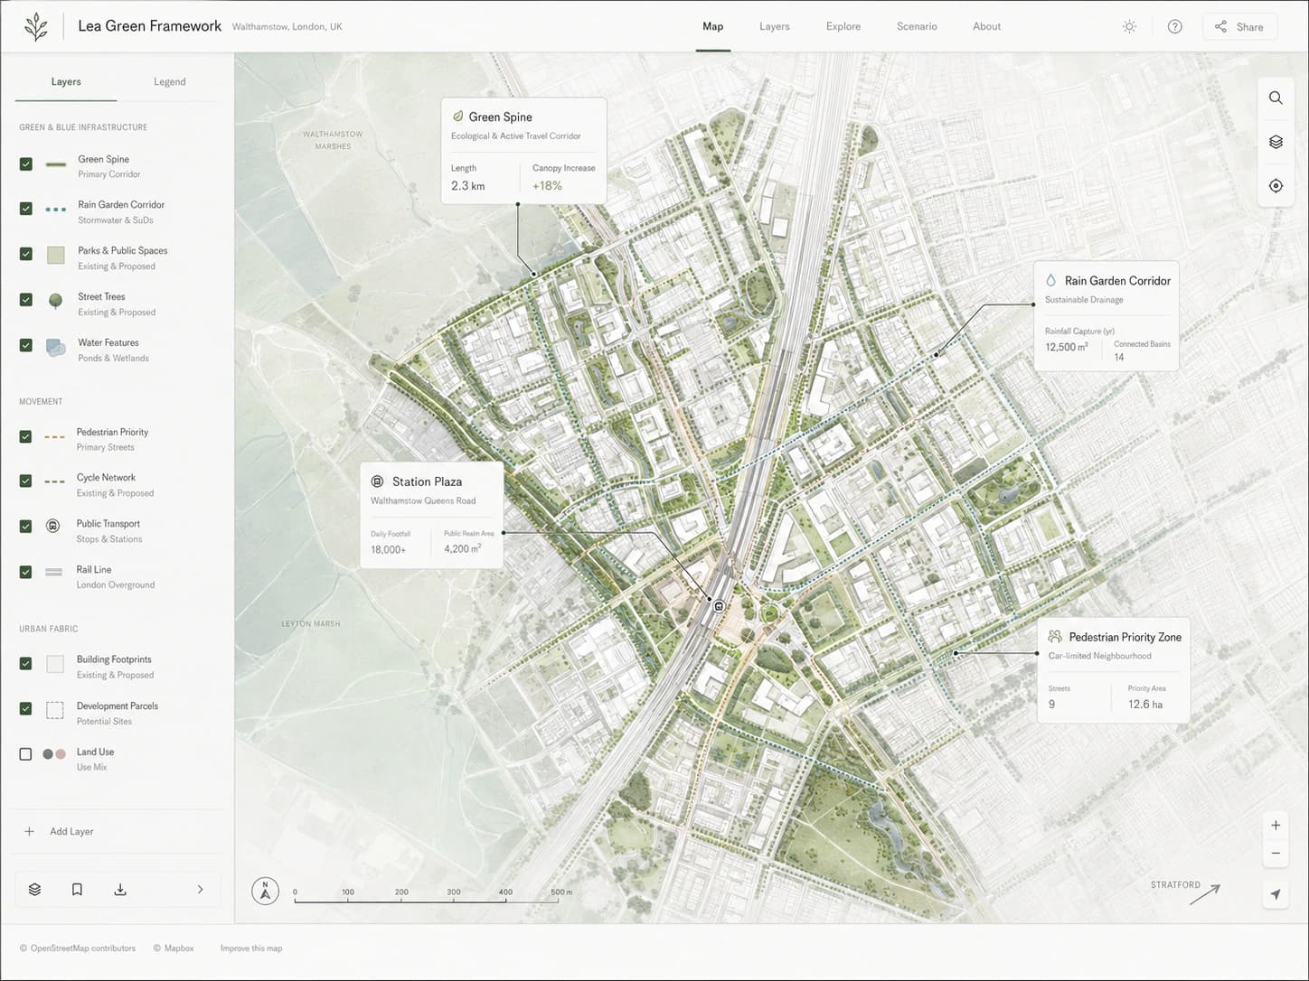Click the Street Trees legend tree symbol
This screenshot has height=981, width=1309.
pos(55,301)
